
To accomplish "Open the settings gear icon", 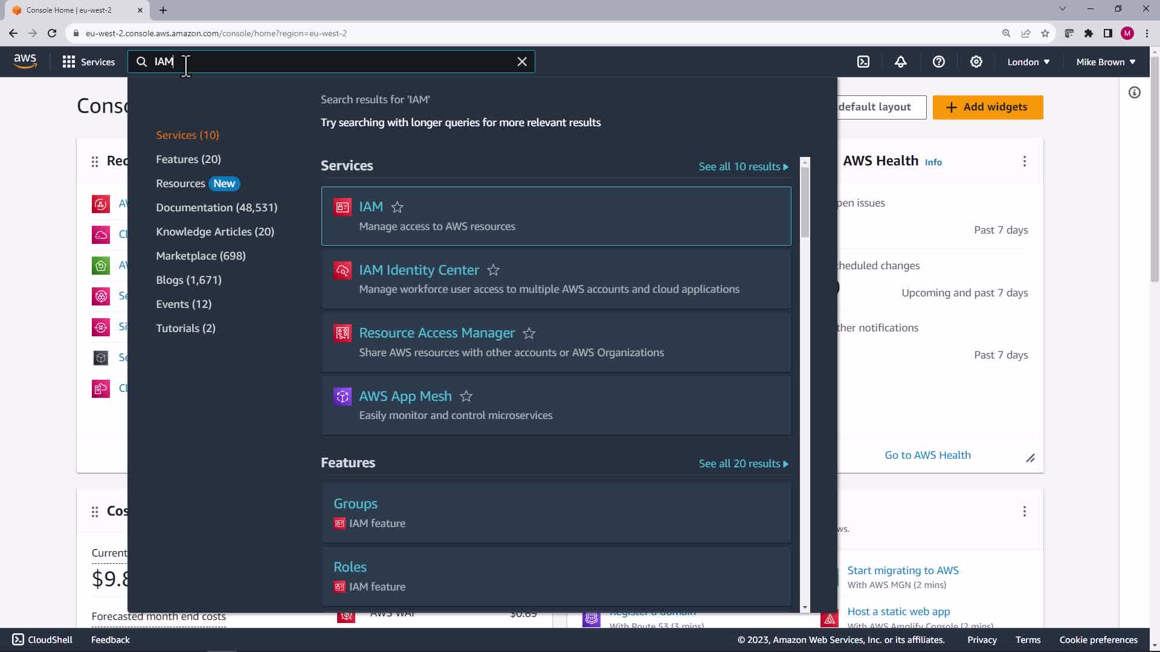I will 976,62.
